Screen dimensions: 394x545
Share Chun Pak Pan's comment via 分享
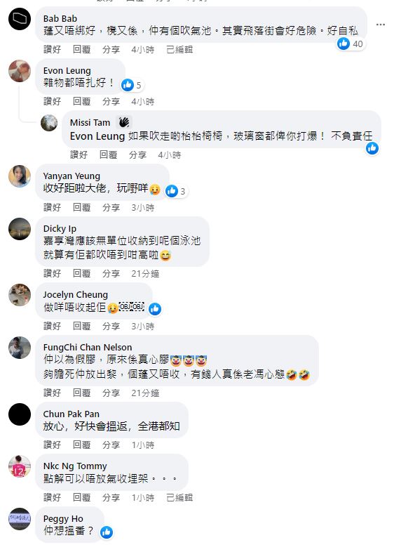(x=111, y=445)
